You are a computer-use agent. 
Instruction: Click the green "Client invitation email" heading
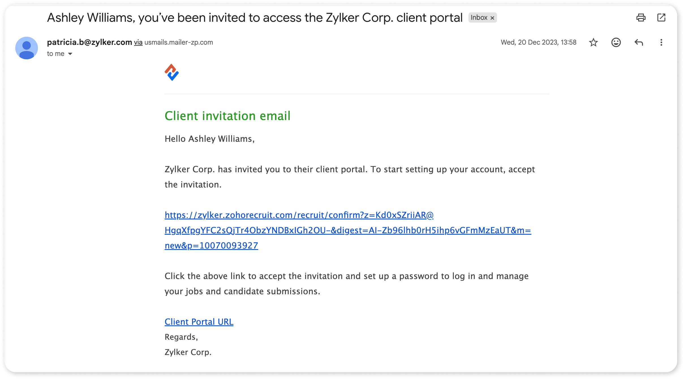click(227, 116)
